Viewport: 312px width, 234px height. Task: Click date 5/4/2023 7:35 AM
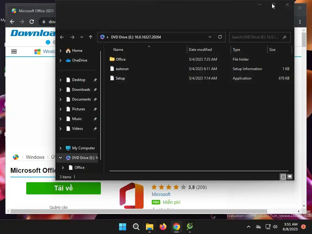coord(203,59)
